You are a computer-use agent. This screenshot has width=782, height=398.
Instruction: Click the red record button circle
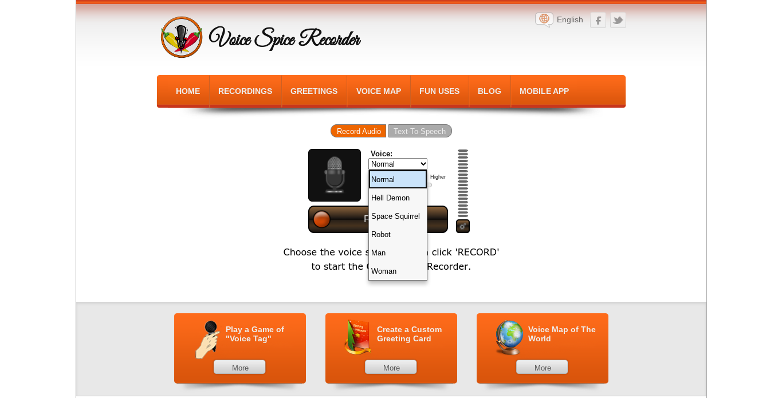321,219
